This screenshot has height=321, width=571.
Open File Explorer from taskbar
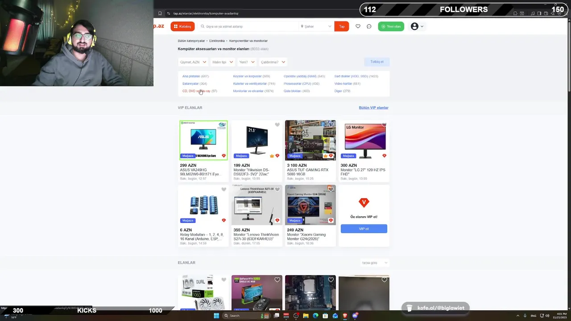(306, 316)
